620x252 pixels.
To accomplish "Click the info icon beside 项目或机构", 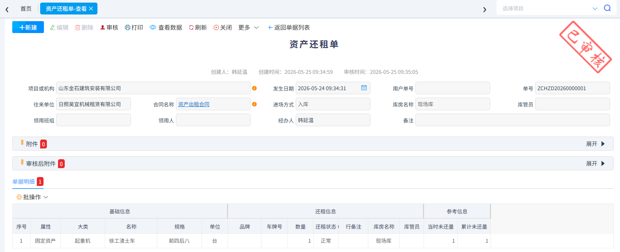I will tap(254, 88).
